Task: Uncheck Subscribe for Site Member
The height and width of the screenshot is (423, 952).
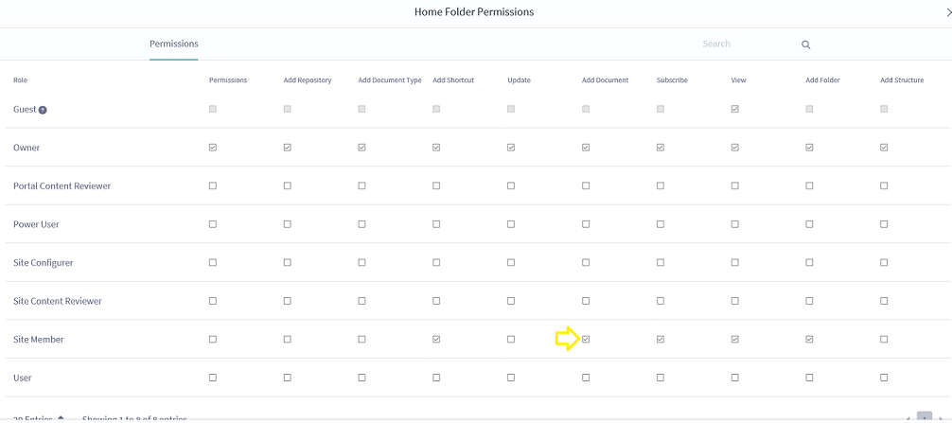Action: [x=660, y=339]
